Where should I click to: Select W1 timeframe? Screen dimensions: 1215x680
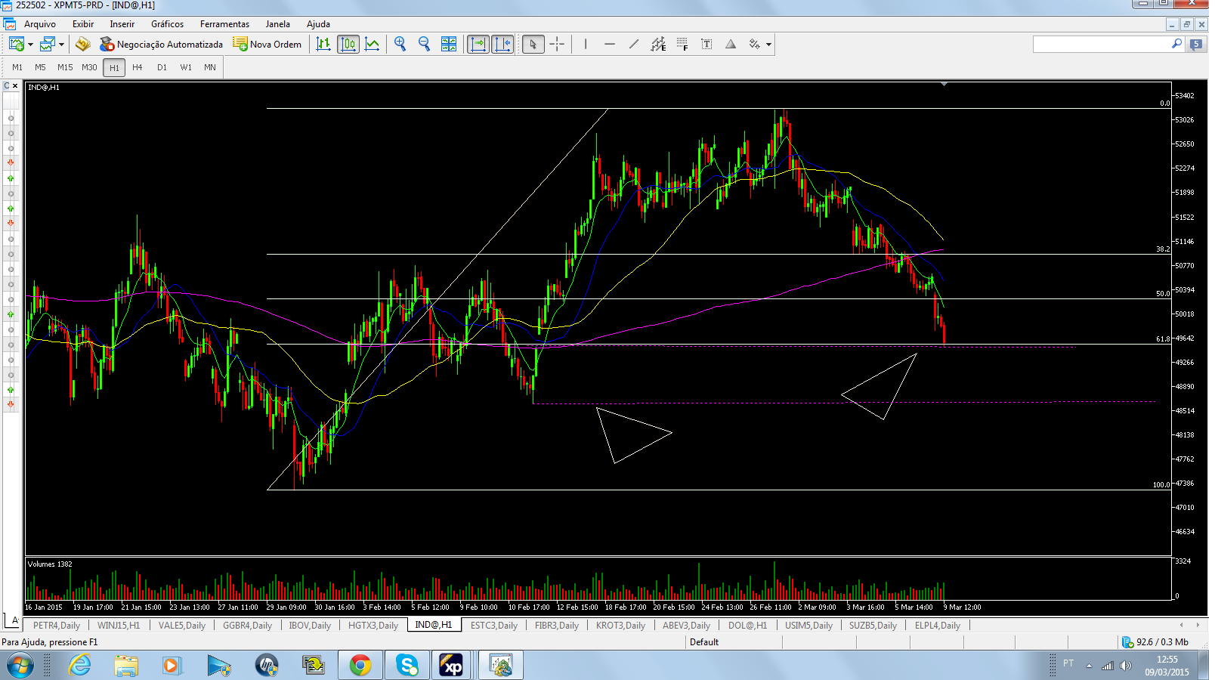point(186,67)
